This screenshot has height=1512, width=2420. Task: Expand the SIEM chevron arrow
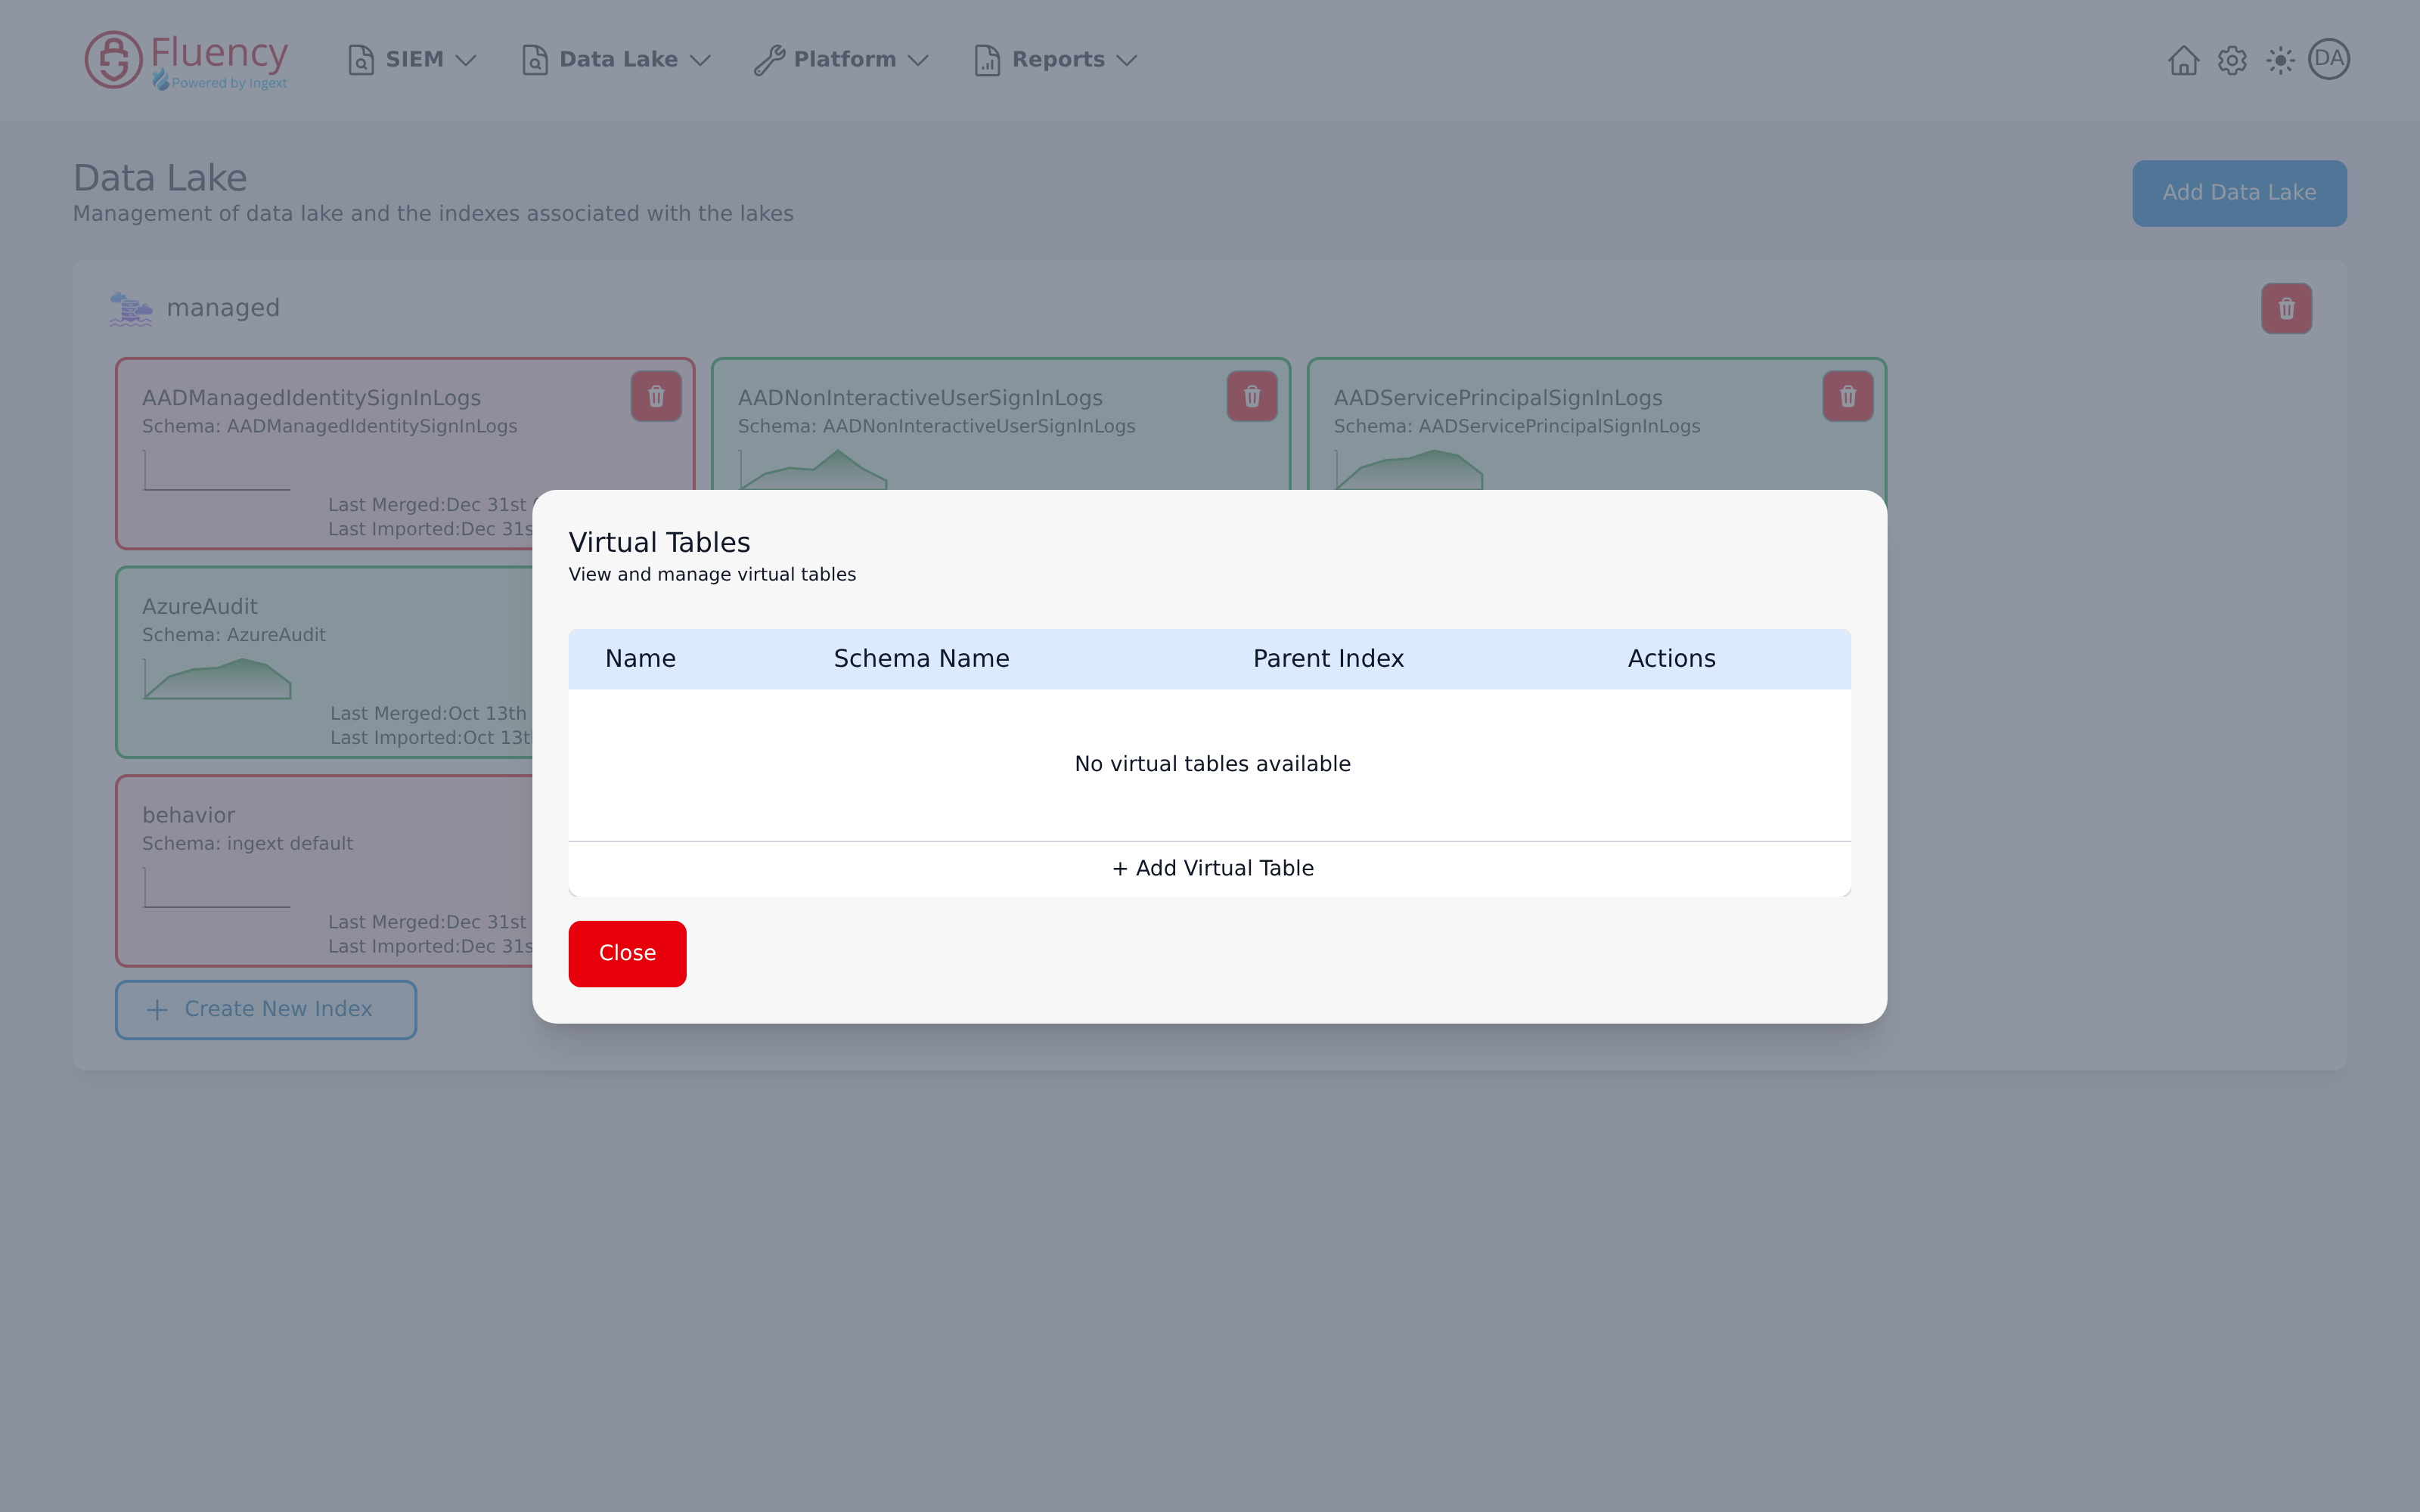tap(465, 61)
